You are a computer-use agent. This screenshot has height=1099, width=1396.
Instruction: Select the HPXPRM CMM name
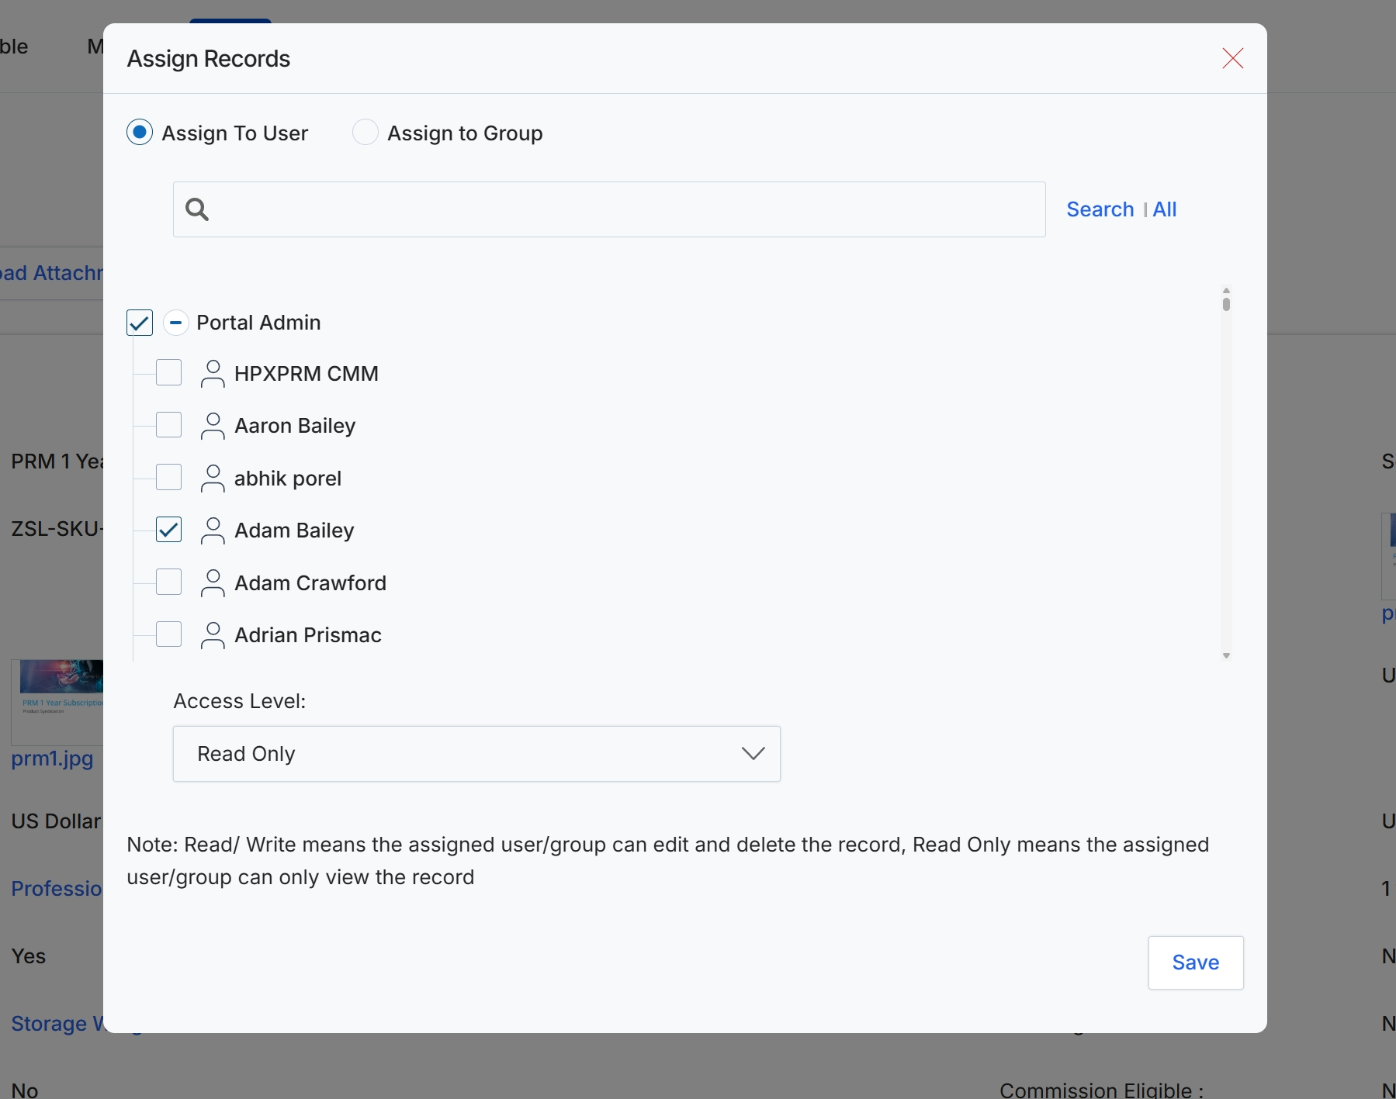(x=307, y=374)
